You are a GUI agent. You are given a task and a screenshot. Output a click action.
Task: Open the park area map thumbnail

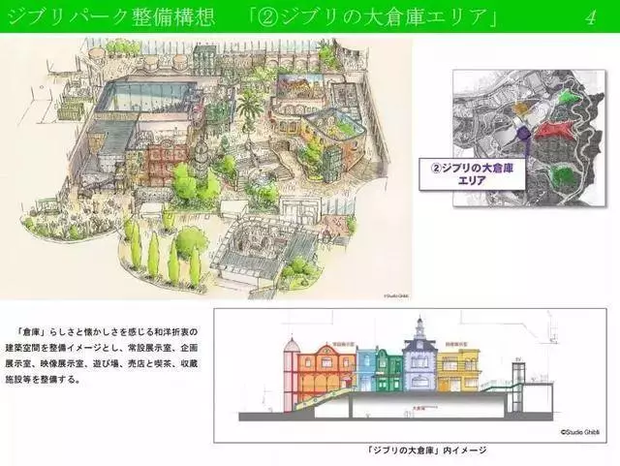(529, 139)
